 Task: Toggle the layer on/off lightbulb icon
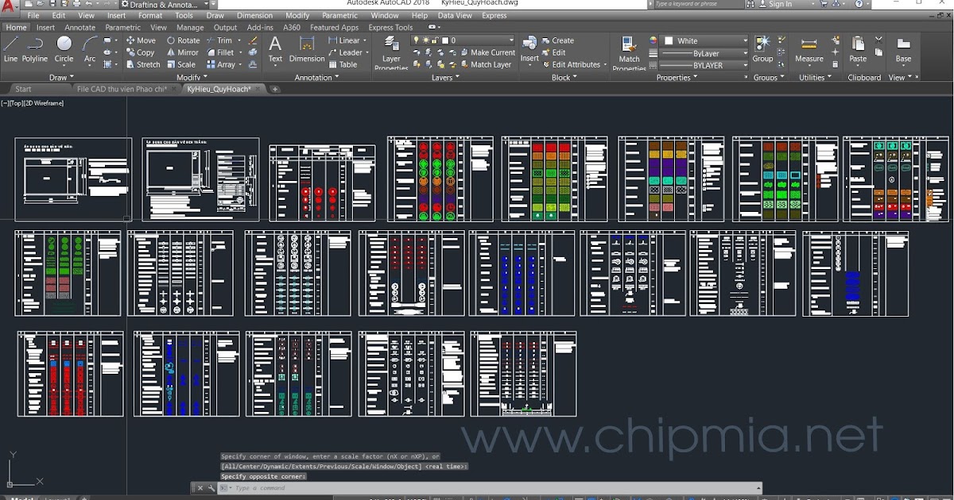click(416, 40)
